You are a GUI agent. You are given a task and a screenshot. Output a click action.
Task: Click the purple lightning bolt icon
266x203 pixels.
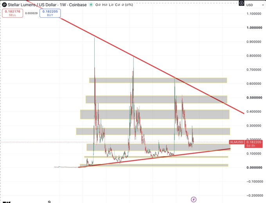tap(194, 199)
